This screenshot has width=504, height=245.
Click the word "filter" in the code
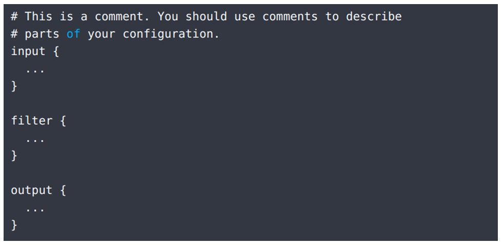32,121
